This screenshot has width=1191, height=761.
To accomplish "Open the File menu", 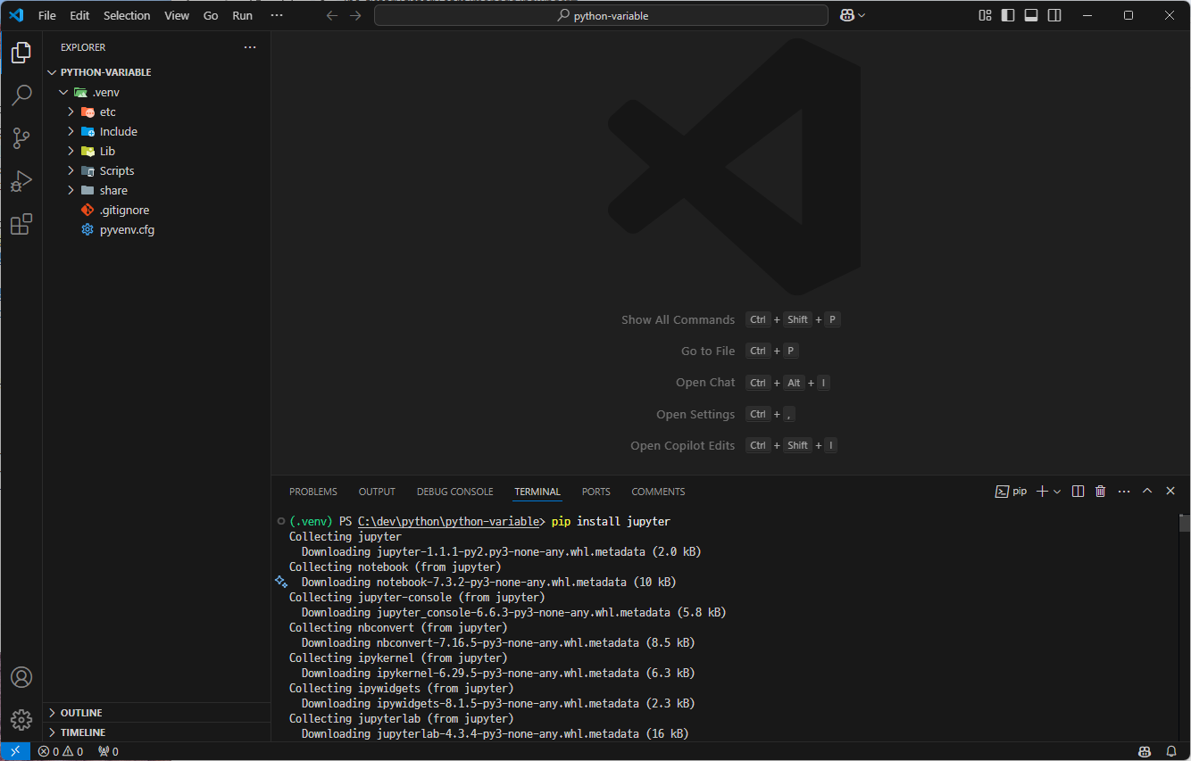I will tap(46, 15).
